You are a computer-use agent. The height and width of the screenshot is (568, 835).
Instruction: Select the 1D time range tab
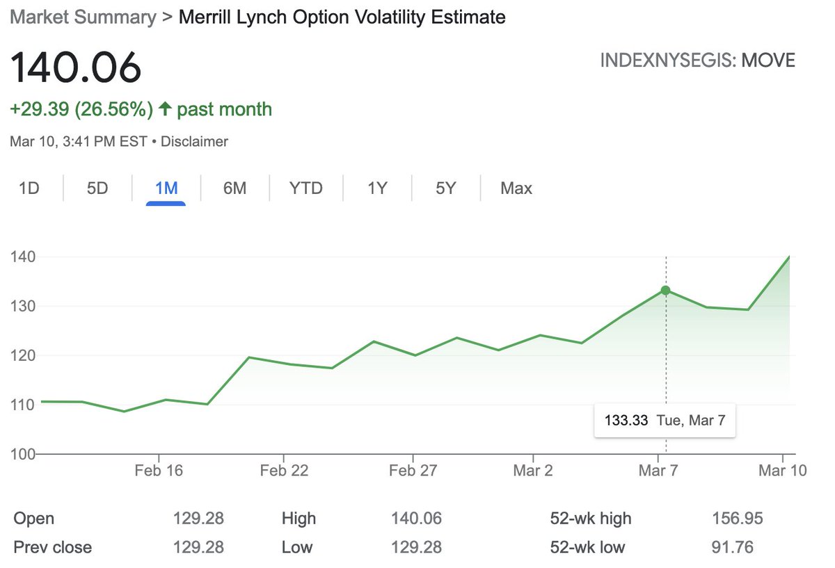29,188
